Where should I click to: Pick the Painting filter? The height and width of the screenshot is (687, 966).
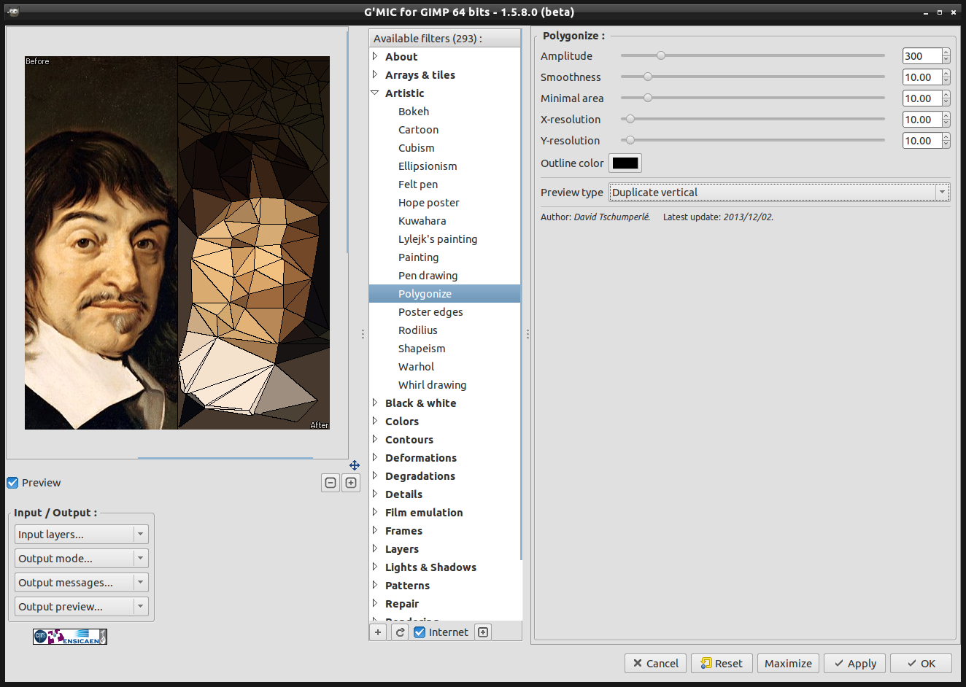pos(418,257)
